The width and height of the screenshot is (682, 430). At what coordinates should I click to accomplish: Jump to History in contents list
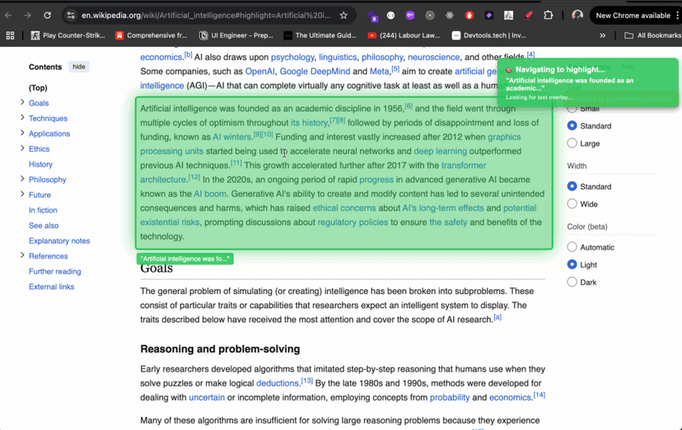click(x=40, y=164)
